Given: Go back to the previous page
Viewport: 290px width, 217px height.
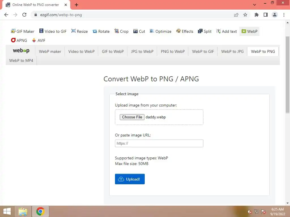Looking at the screenshot, I should click(x=6, y=15).
